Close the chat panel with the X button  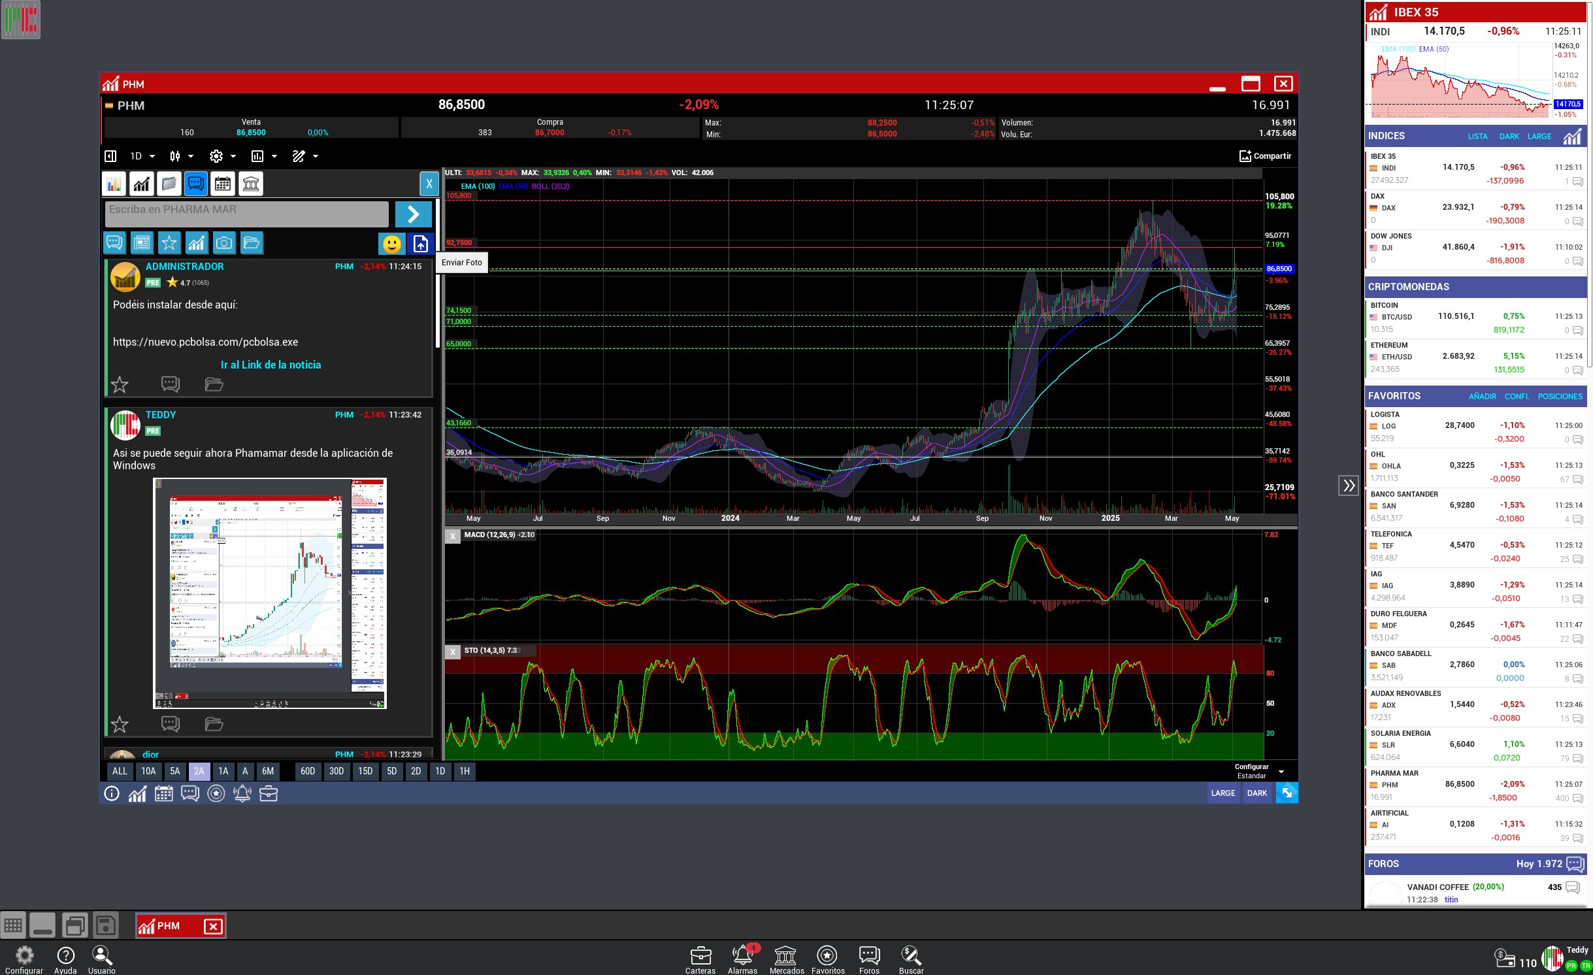coord(429,184)
